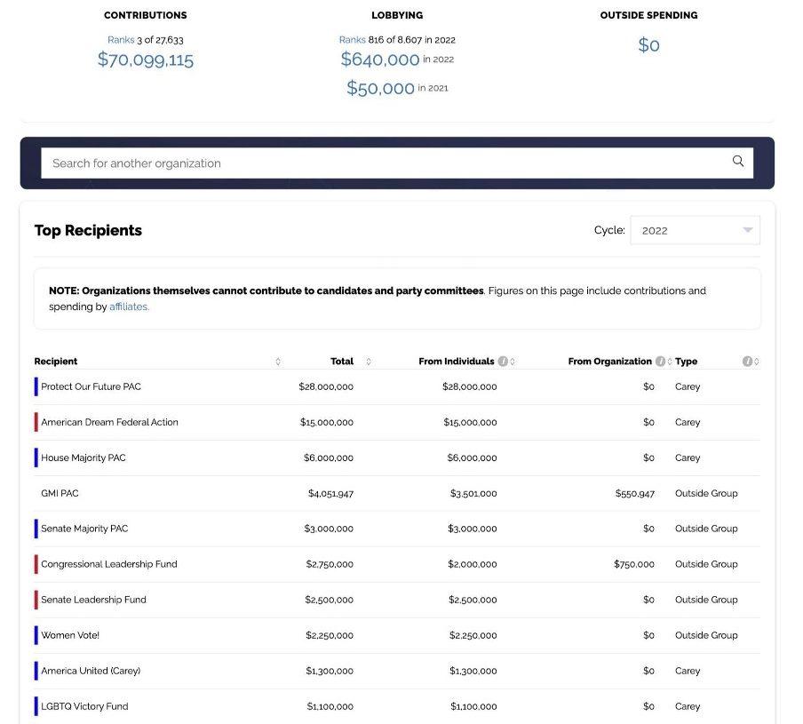Click Senate Leadership Fund's $2,500,000 Total value
The image size is (803, 724).
330,600
